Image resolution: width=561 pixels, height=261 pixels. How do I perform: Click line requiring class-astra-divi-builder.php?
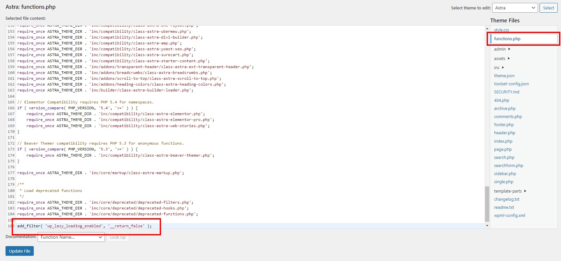pyautogui.click(x=110, y=37)
